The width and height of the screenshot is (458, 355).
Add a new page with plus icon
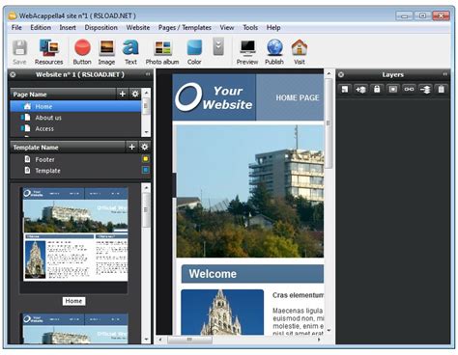coord(123,94)
